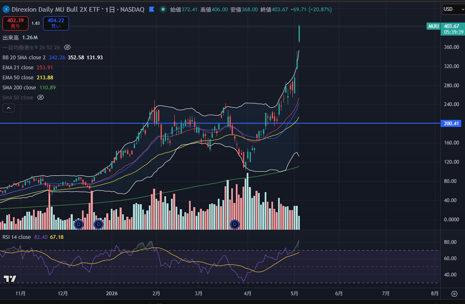The width and height of the screenshot is (465, 304).
Task: Click the hidden 一目均衡表 9 26 52 26 legend
Action: [x=31, y=47]
